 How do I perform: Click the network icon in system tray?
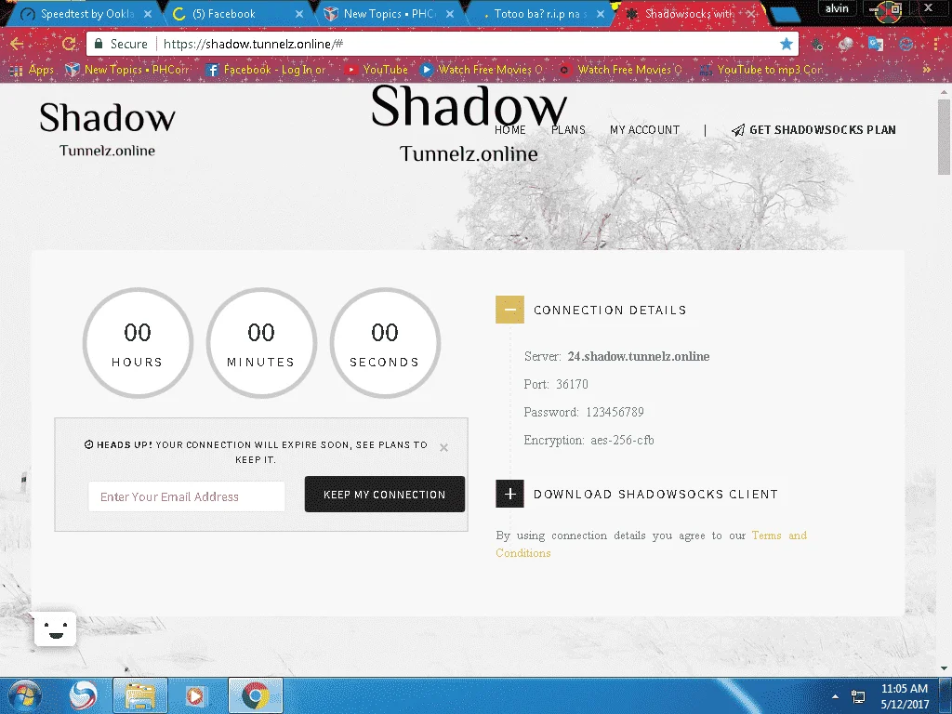pos(858,696)
